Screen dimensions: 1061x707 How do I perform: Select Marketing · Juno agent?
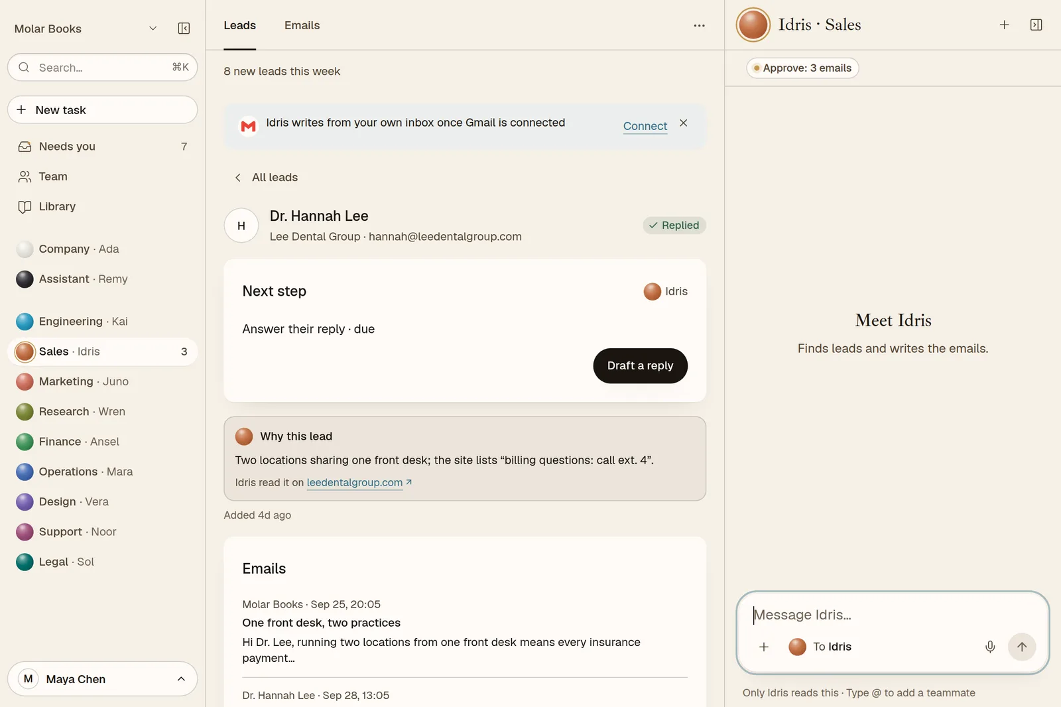(x=103, y=382)
